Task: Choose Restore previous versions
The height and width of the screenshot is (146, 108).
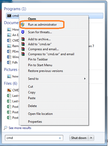Action: click(x=46, y=71)
